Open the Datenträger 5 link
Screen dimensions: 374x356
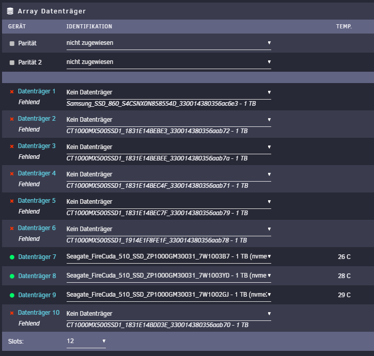tap(37, 201)
